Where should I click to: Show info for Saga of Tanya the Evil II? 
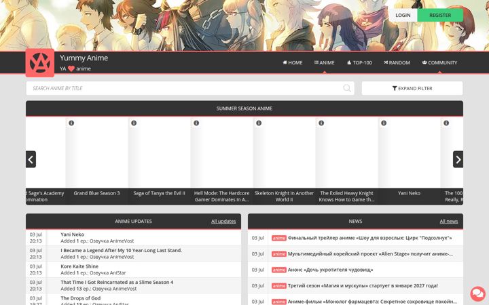(134, 123)
